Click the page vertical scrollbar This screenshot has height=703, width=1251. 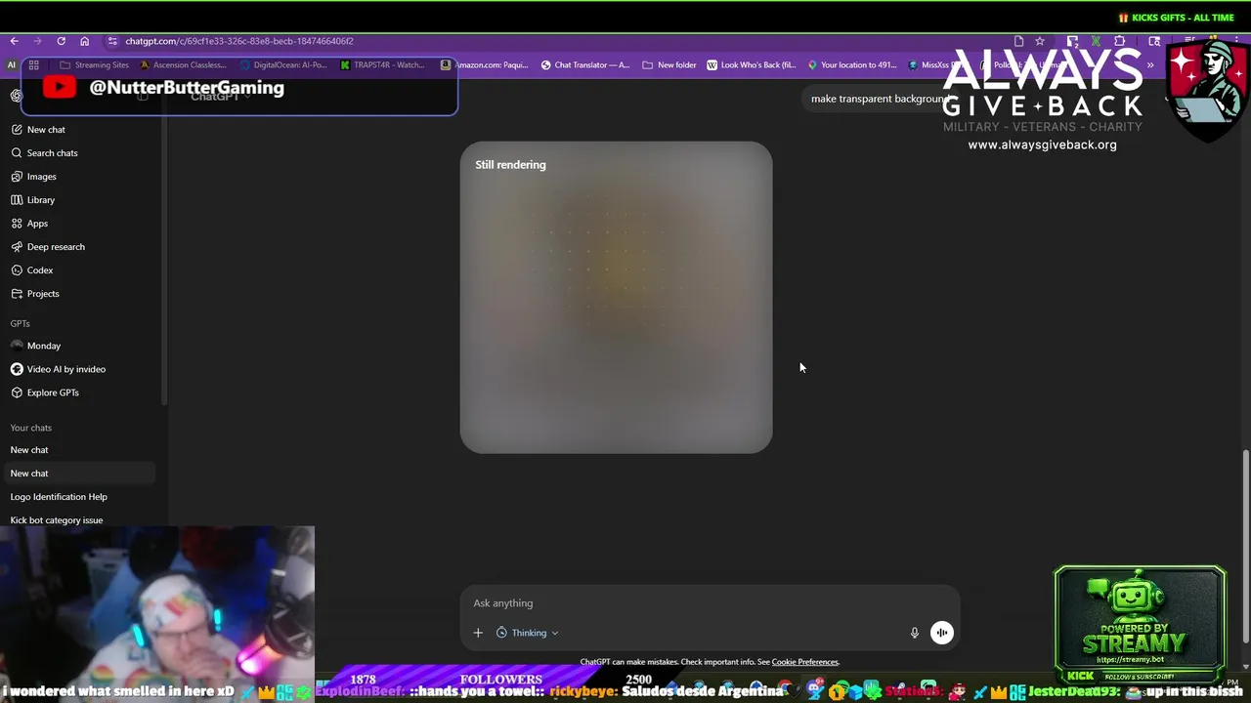click(x=1245, y=546)
